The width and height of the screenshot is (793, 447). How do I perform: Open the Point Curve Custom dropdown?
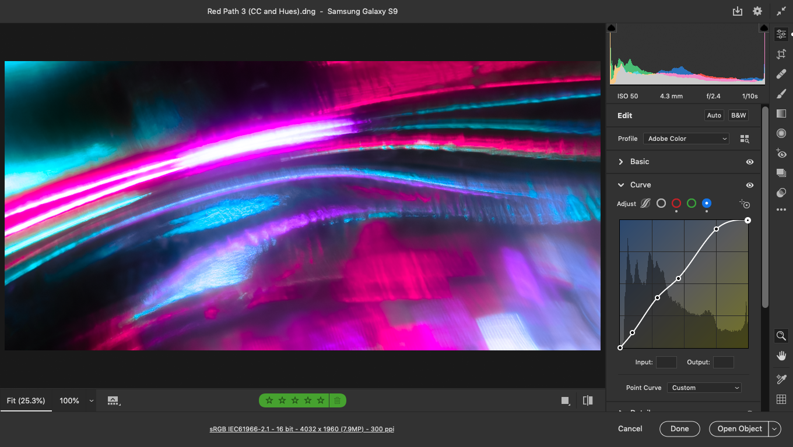coord(704,388)
